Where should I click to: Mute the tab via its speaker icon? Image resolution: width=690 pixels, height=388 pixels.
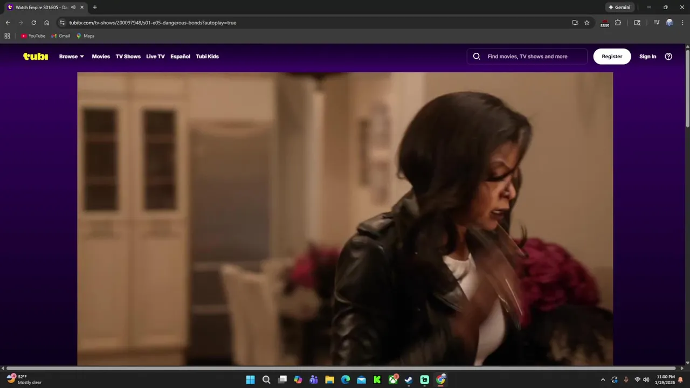tap(73, 8)
